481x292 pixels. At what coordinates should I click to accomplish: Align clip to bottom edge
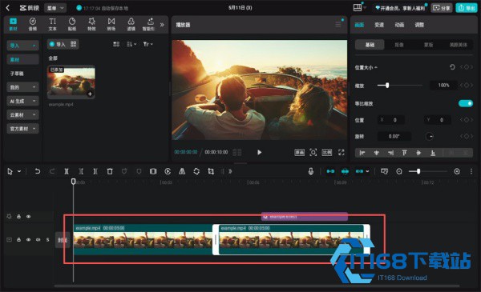[x=433, y=153]
